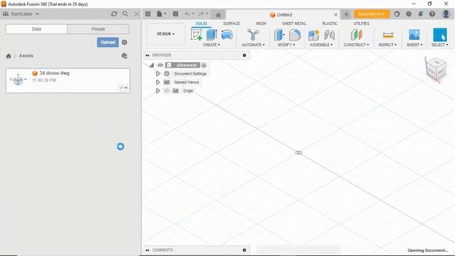Click the Select tool
455x256 pixels.
(x=440, y=35)
